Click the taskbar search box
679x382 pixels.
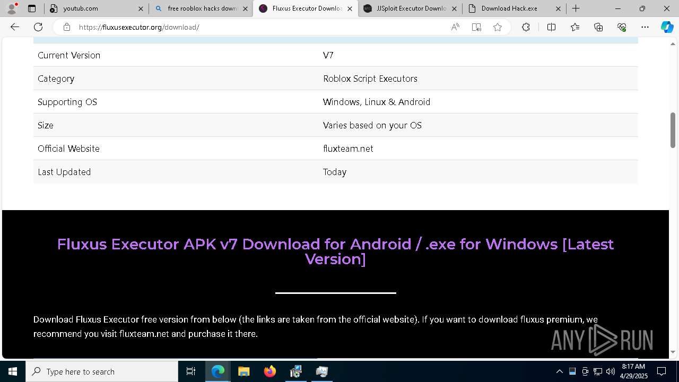click(x=102, y=371)
